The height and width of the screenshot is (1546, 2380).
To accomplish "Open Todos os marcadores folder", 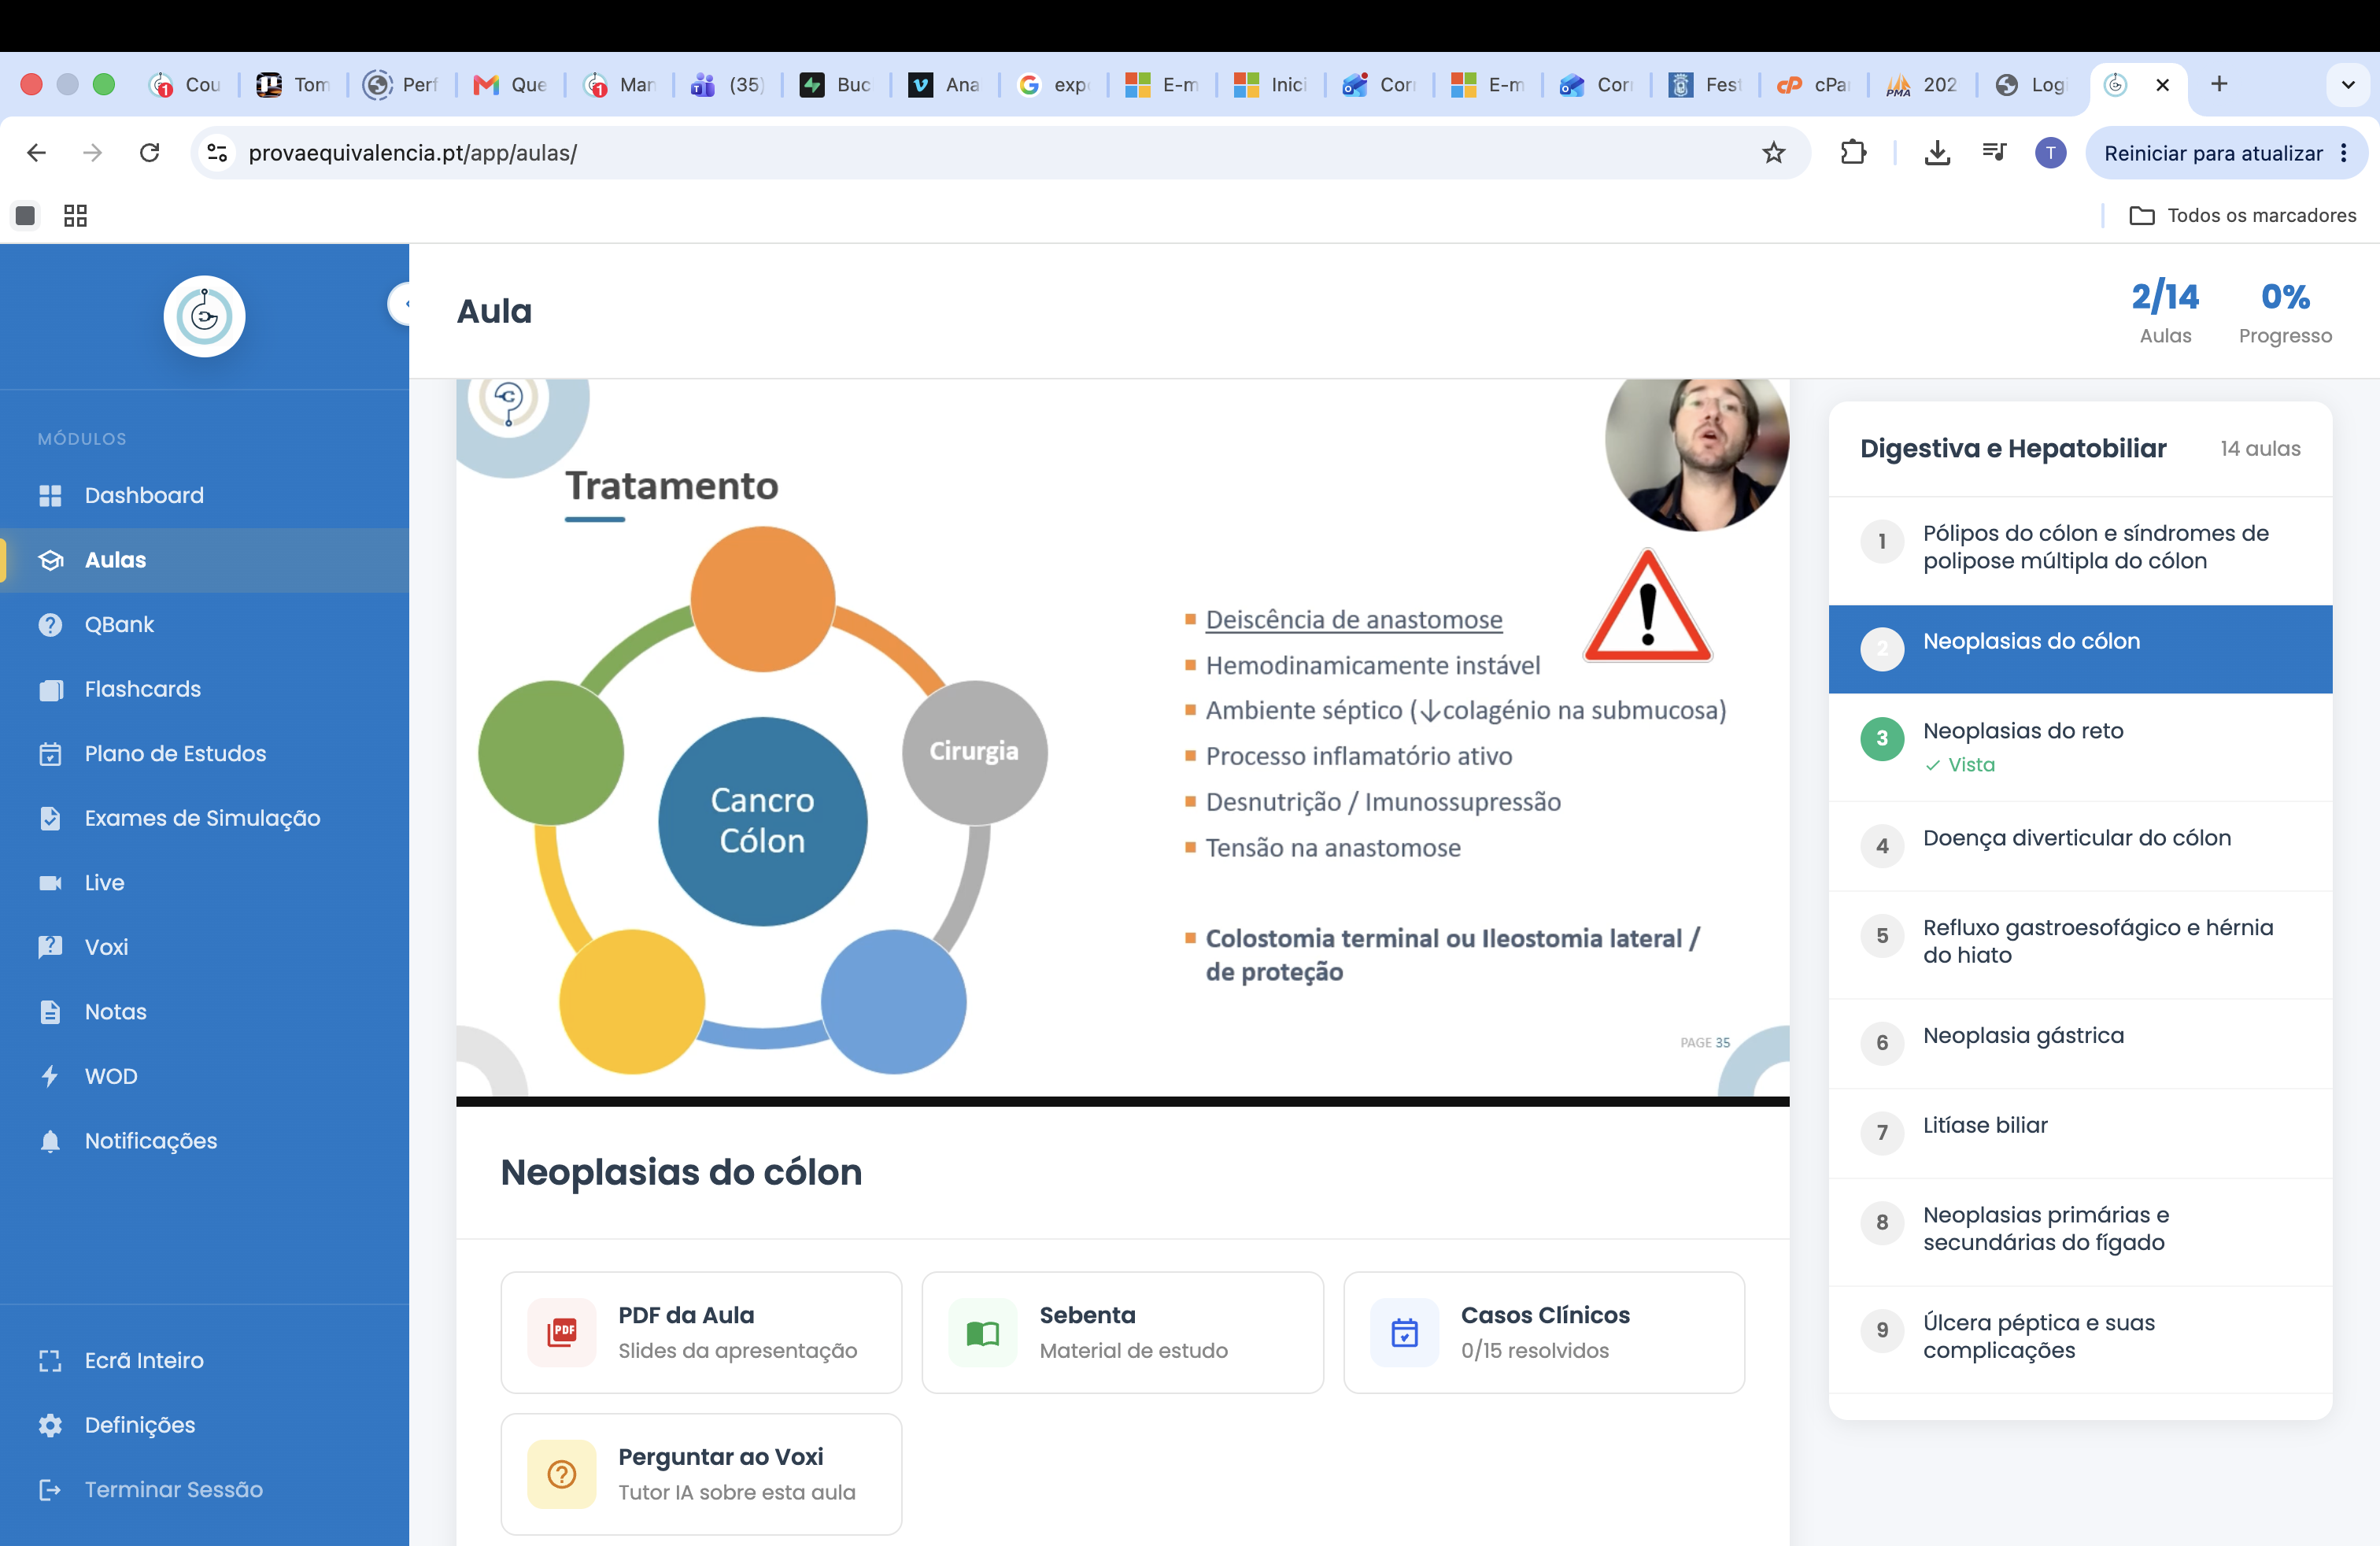I will click(x=2242, y=215).
